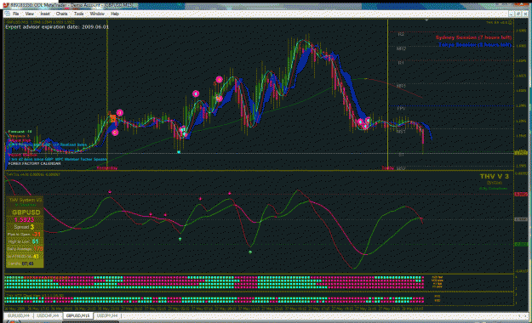This screenshot has width=532, height=323.
Task: Open the Insert menu
Action: pyautogui.click(x=45, y=14)
